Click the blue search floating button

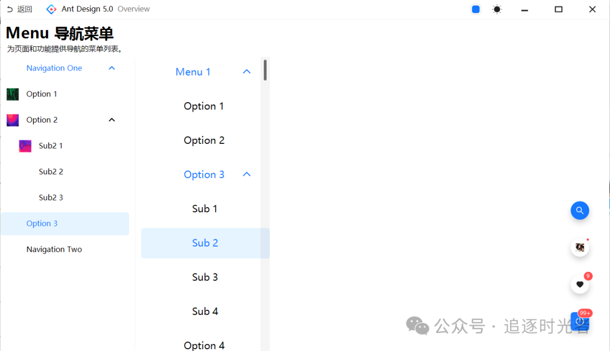click(579, 210)
